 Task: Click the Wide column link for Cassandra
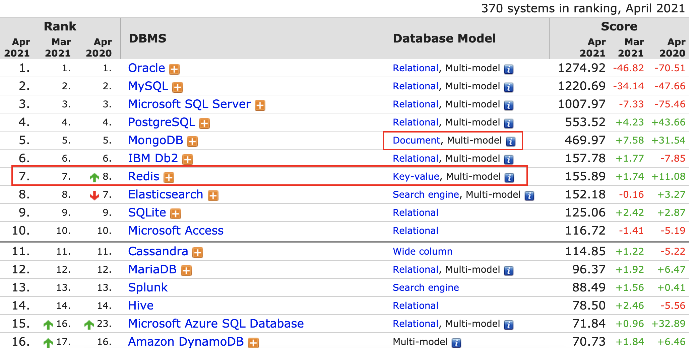423,251
